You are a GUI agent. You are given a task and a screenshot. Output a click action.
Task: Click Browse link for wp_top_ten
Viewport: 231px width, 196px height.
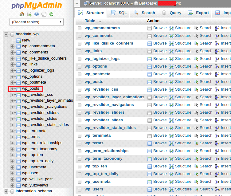pyautogui.click(x=160, y=166)
